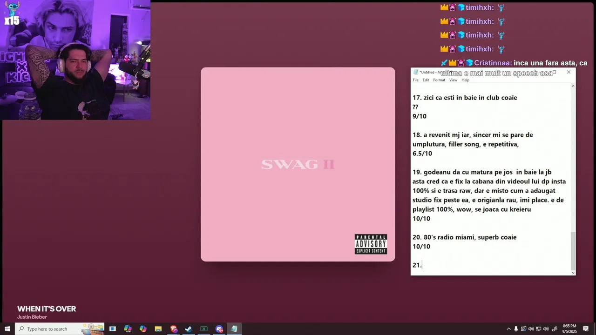Open the notification center icon
Screen dimensions: 596x335
click(x=586, y=329)
